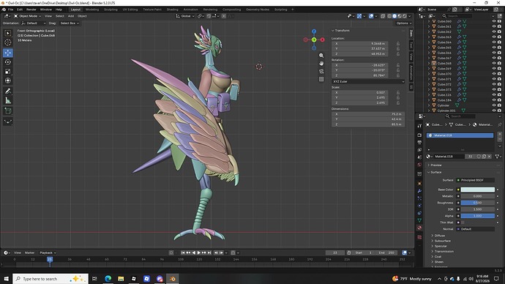Click the viewport zoom magnifier icon
Viewport: 505px width, 284px height.
tap(321, 56)
